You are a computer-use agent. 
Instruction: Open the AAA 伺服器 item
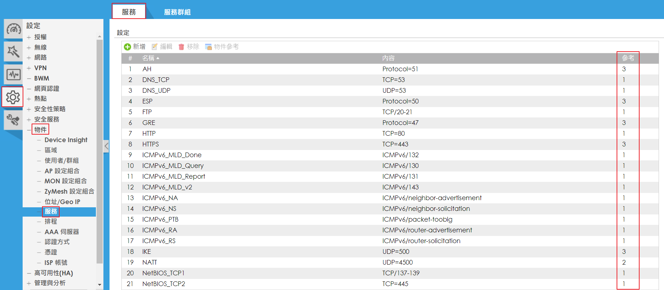click(62, 232)
